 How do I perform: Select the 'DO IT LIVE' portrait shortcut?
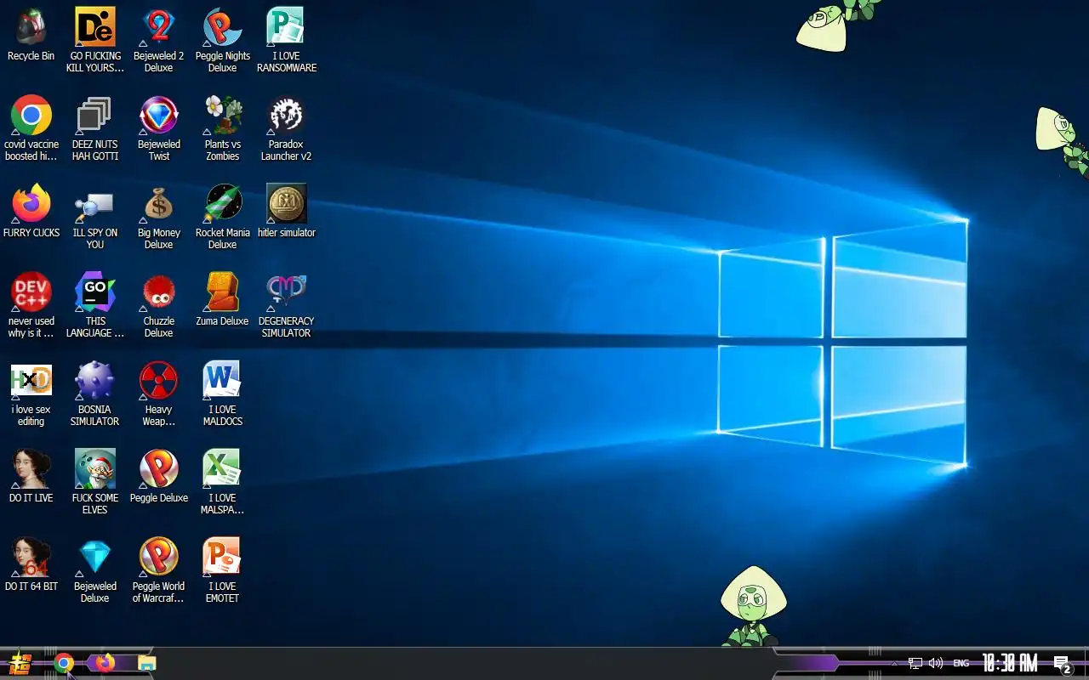(31, 476)
